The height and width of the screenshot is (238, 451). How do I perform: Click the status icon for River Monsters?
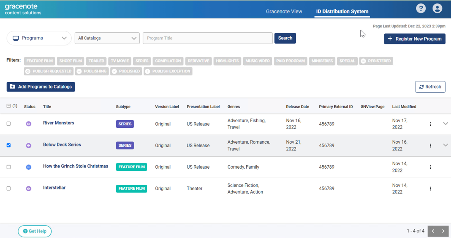[x=29, y=124]
